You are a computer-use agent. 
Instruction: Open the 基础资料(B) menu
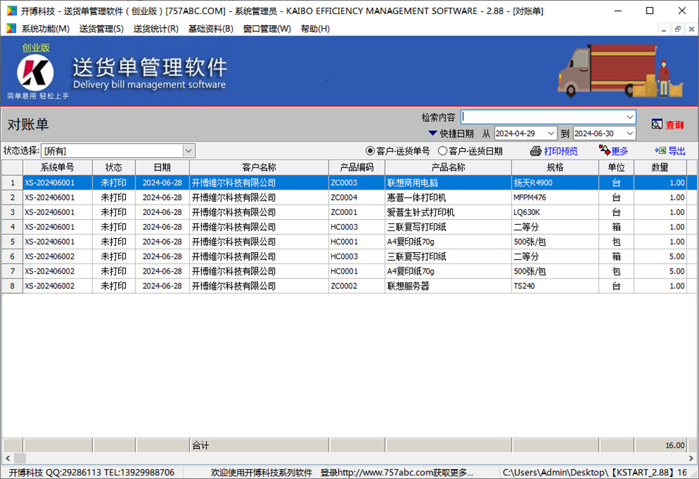[210, 29]
